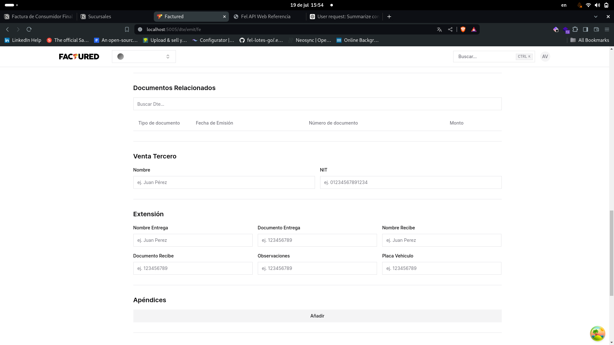Bookmark this page with the bookmark icon
Screen dimensions: 614x345
click(127, 29)
